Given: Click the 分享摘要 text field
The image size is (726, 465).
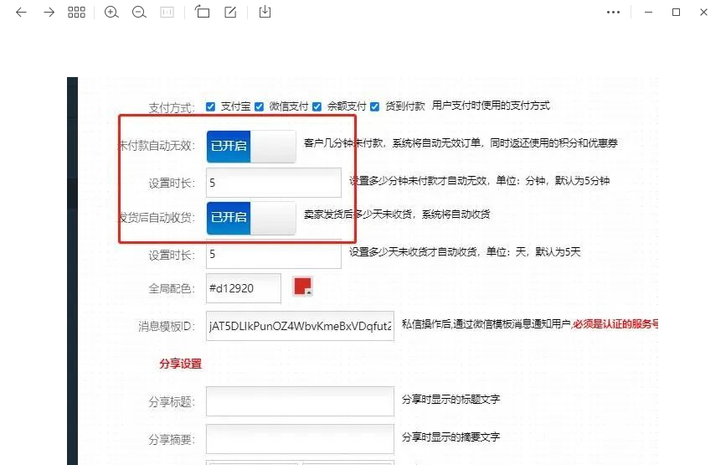Looking at the screenshot, I should pos(300,438).
